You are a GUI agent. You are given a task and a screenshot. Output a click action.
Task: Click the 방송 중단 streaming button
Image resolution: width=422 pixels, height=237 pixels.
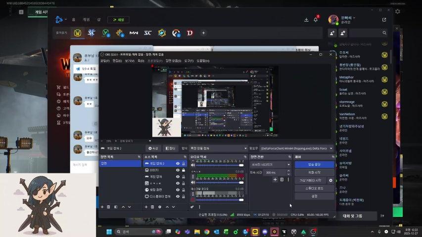point(314,164)
